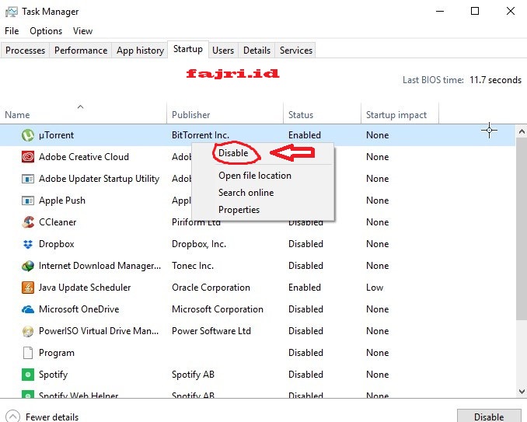Click the CCleaner icon

click(x=28, y=222)
